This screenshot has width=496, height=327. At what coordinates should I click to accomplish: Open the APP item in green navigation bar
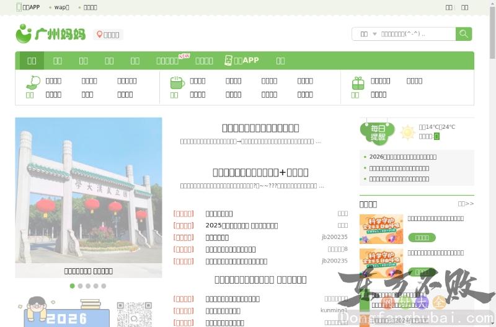(241, 61)
